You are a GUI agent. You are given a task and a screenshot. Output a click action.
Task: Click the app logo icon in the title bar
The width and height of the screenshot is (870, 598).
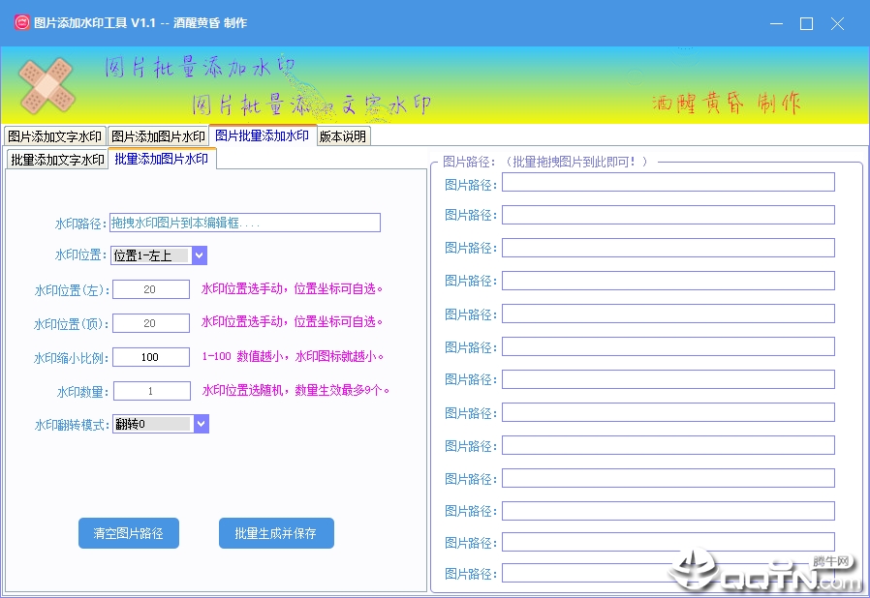(x=20, y=22)
